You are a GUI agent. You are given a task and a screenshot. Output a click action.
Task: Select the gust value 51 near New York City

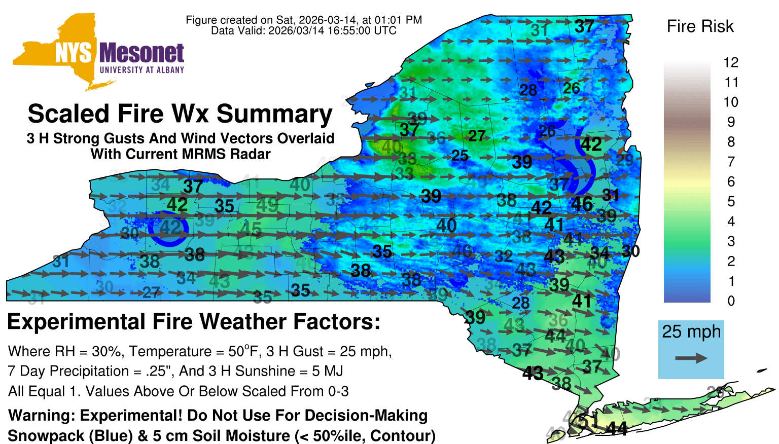[x=588, y=422]
